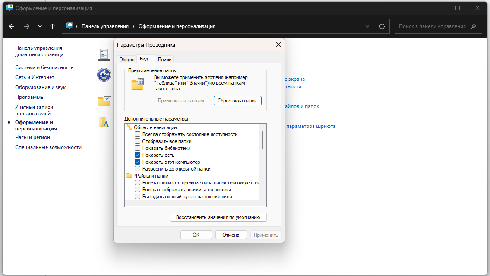This screenshot has height=276, width=490.
Task: Open the 'Поиск' tab
Action: [x=164, y=60]
